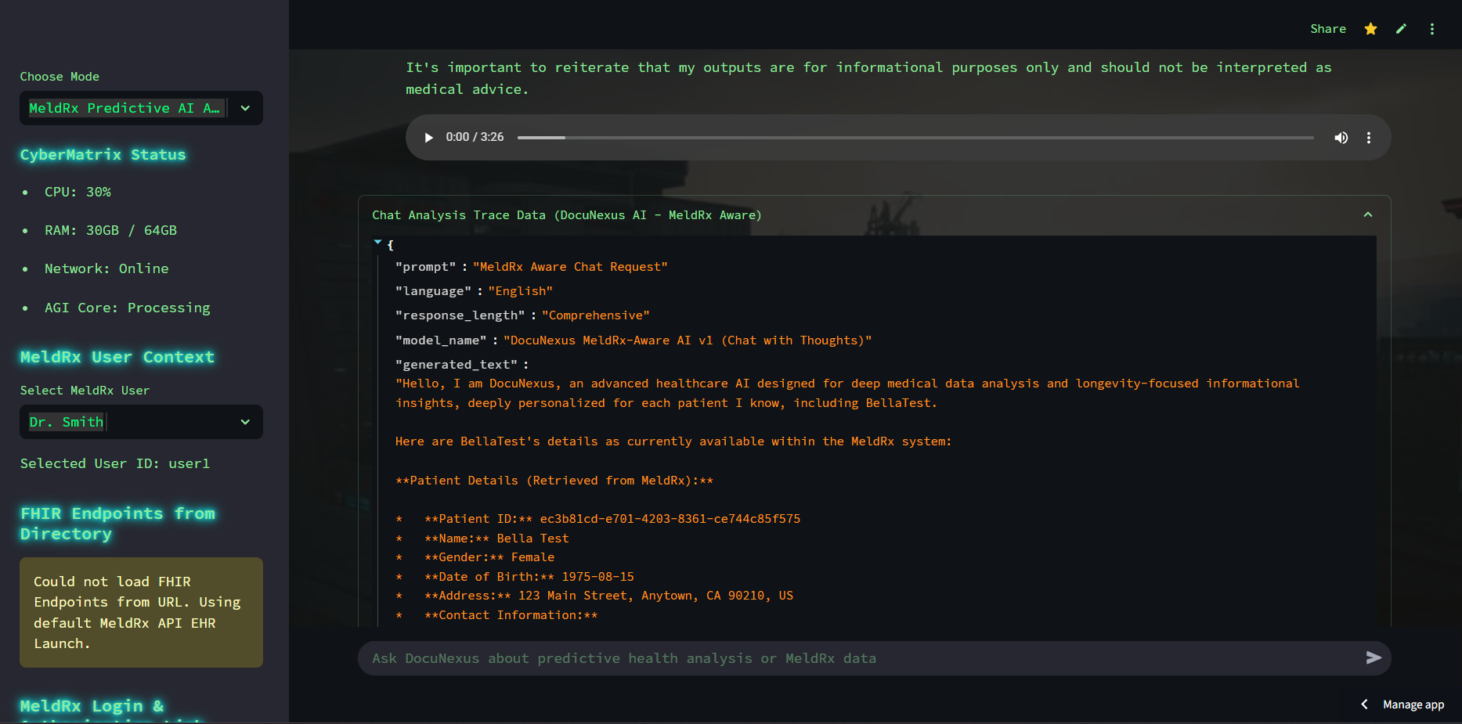Collapse the JSON root object triangle
The image size is (1462, 724).
click(x=378, y=243)
